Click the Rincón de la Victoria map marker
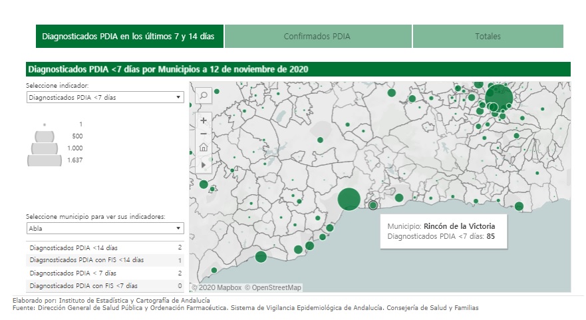 pos(372,205)
